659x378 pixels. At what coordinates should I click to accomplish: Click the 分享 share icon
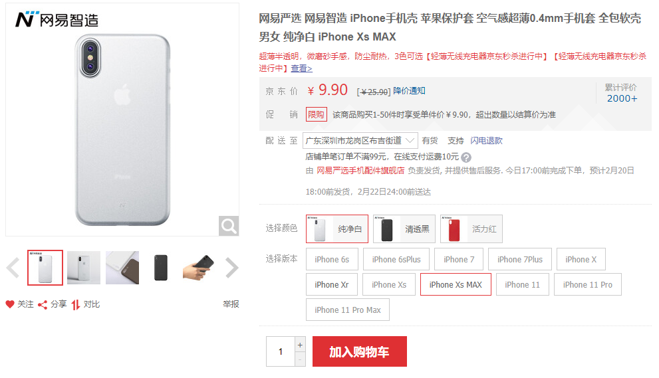43,304
